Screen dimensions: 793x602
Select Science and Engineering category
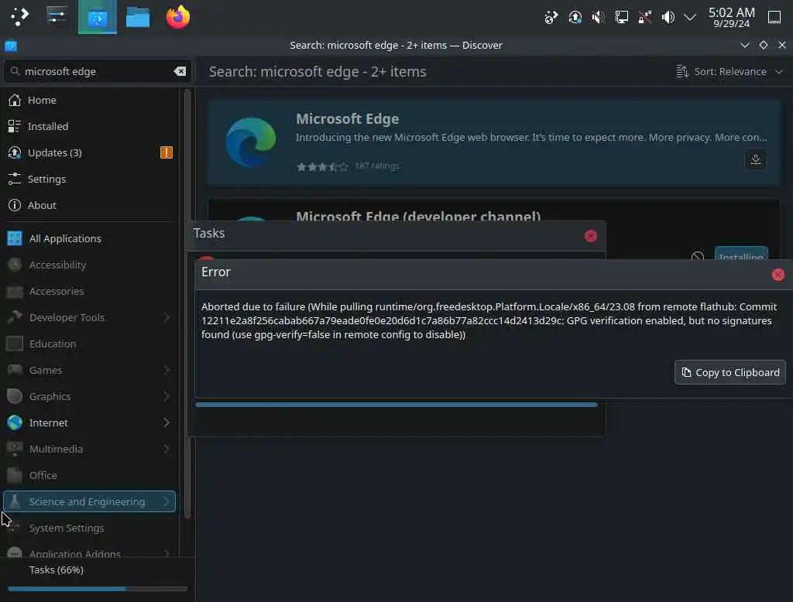[90, 501]
